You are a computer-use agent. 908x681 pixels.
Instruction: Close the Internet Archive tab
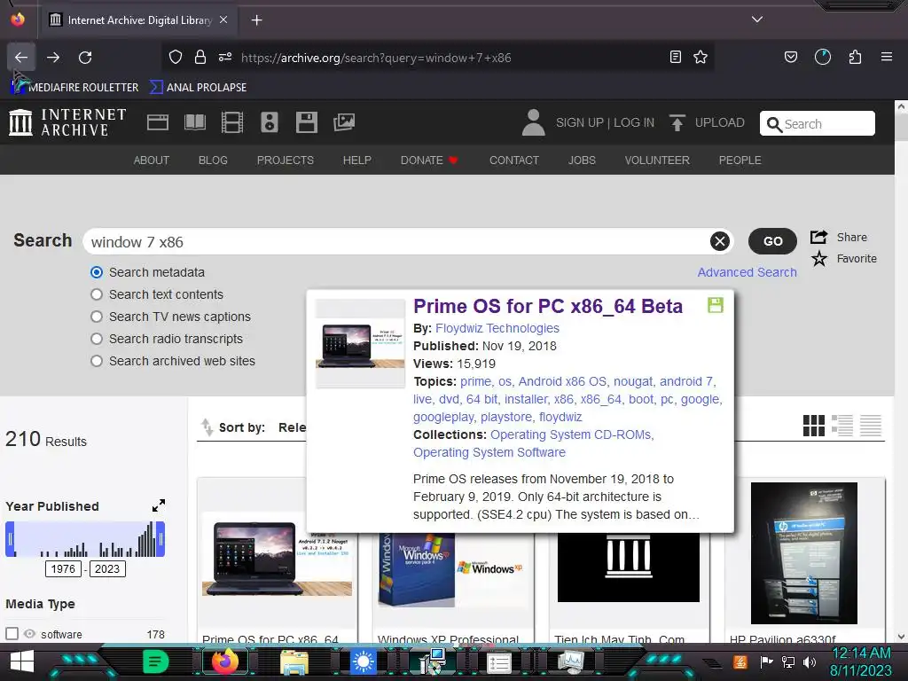[x=223, y=20]
